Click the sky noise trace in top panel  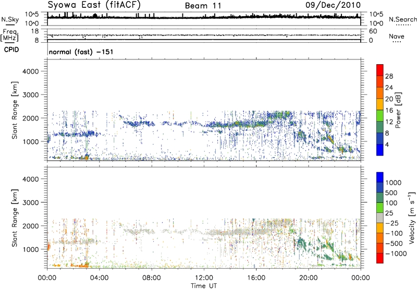[x=204, y=17]
